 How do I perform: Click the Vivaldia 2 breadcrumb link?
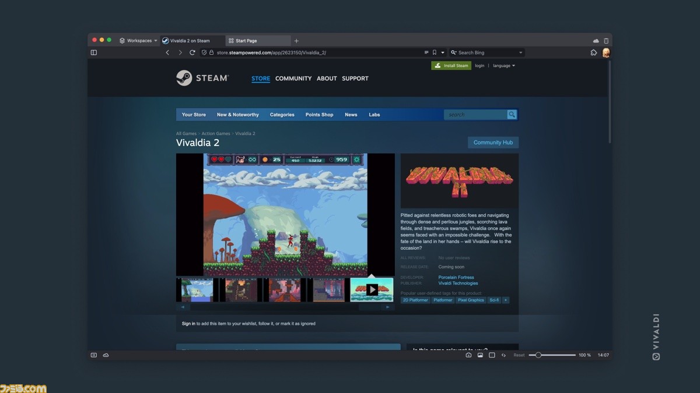(x=245, y=134)
